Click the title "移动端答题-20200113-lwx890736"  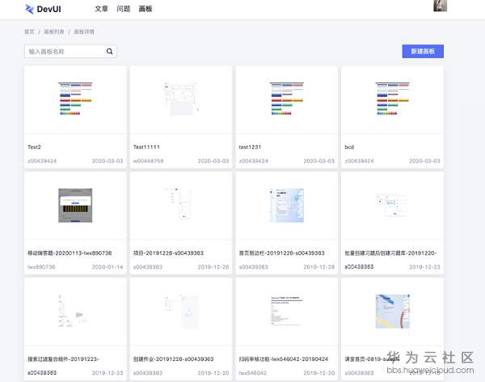pos(70,253)
